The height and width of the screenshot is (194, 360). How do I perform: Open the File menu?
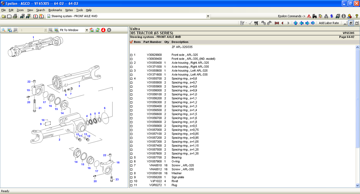pyautogui.click(x=3, y=10)
